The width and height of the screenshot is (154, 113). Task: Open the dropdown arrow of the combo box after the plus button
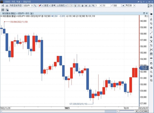tap(134, 6)
